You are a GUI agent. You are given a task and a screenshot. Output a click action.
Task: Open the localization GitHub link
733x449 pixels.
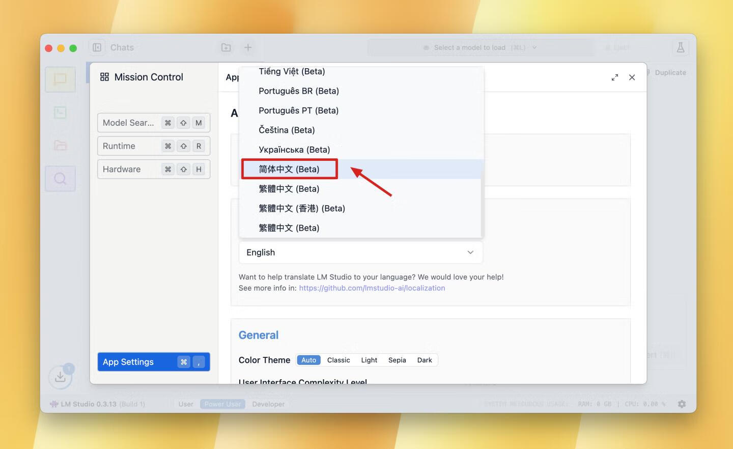click(x=372, y=288)
